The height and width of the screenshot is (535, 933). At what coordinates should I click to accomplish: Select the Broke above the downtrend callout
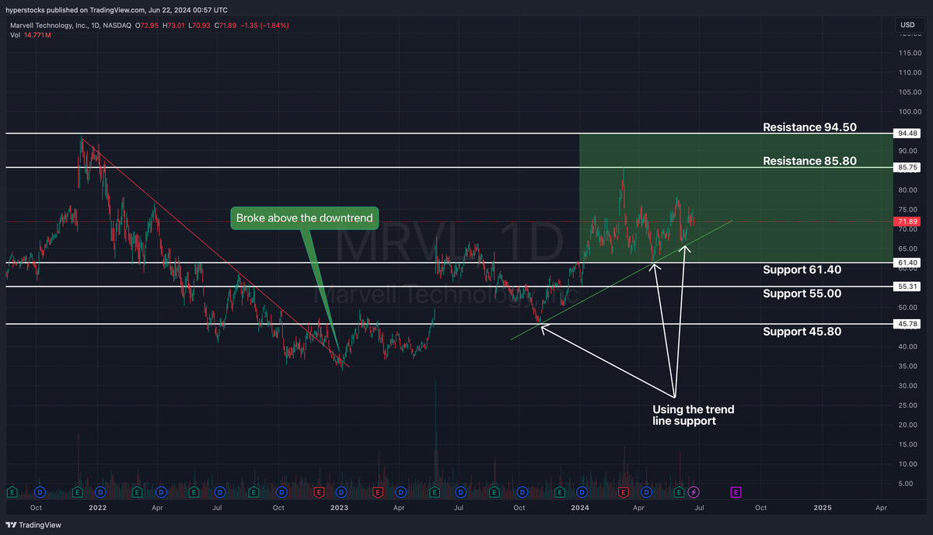tap(304, 218)
